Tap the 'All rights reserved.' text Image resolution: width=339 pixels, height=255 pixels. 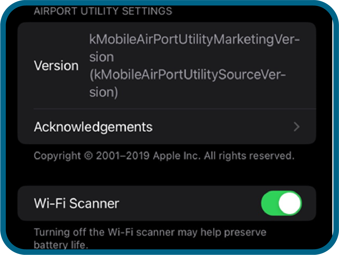point(249,156)
